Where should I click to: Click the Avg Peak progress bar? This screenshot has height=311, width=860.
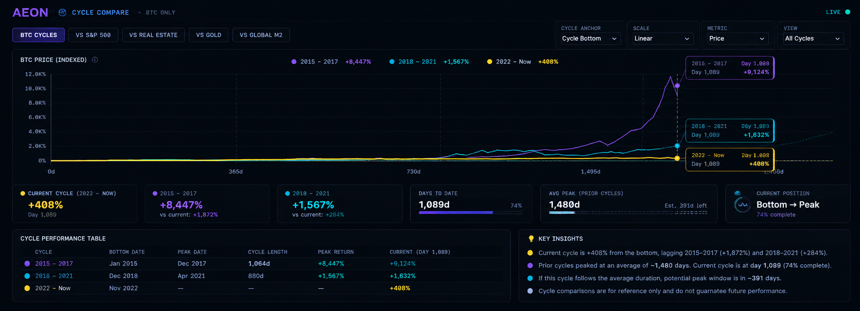628,212
